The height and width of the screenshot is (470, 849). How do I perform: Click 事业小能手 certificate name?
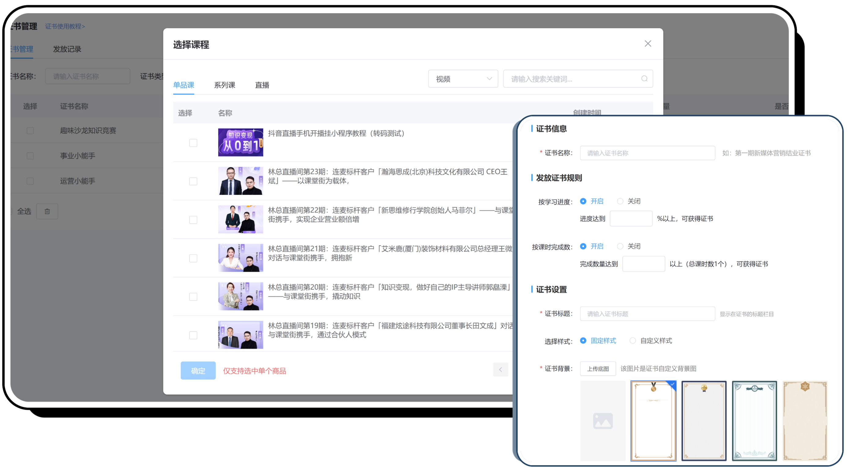pos(77,156)
